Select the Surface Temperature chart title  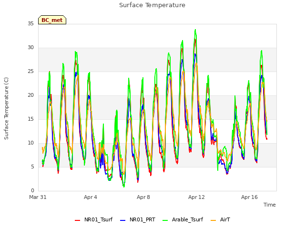point(152,5)
